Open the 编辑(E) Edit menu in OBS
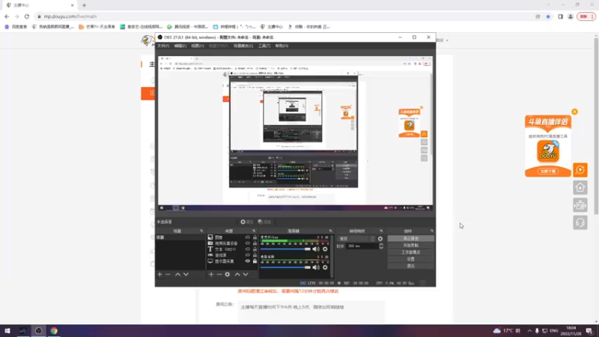 pyautogui.click(x=180, y=46)
